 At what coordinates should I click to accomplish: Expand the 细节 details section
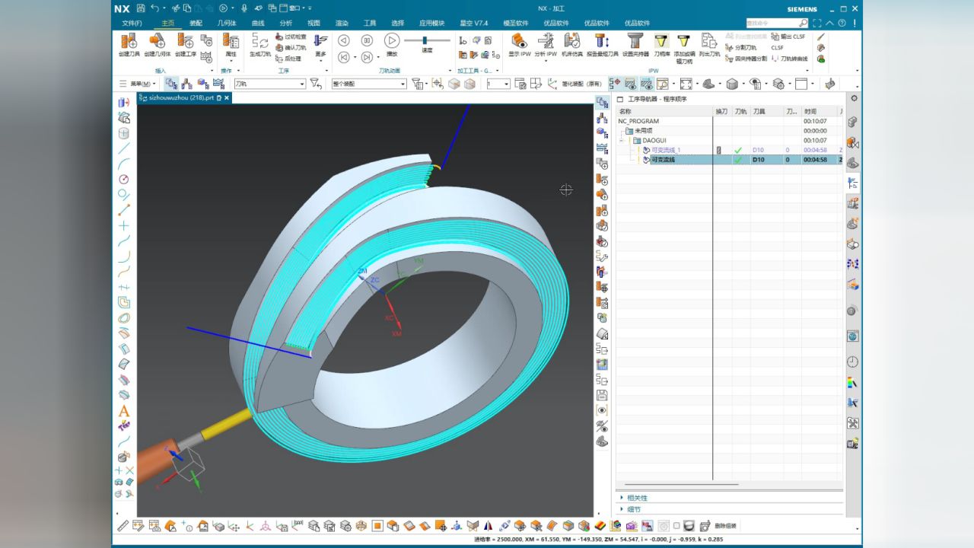[x=634, y=509]
